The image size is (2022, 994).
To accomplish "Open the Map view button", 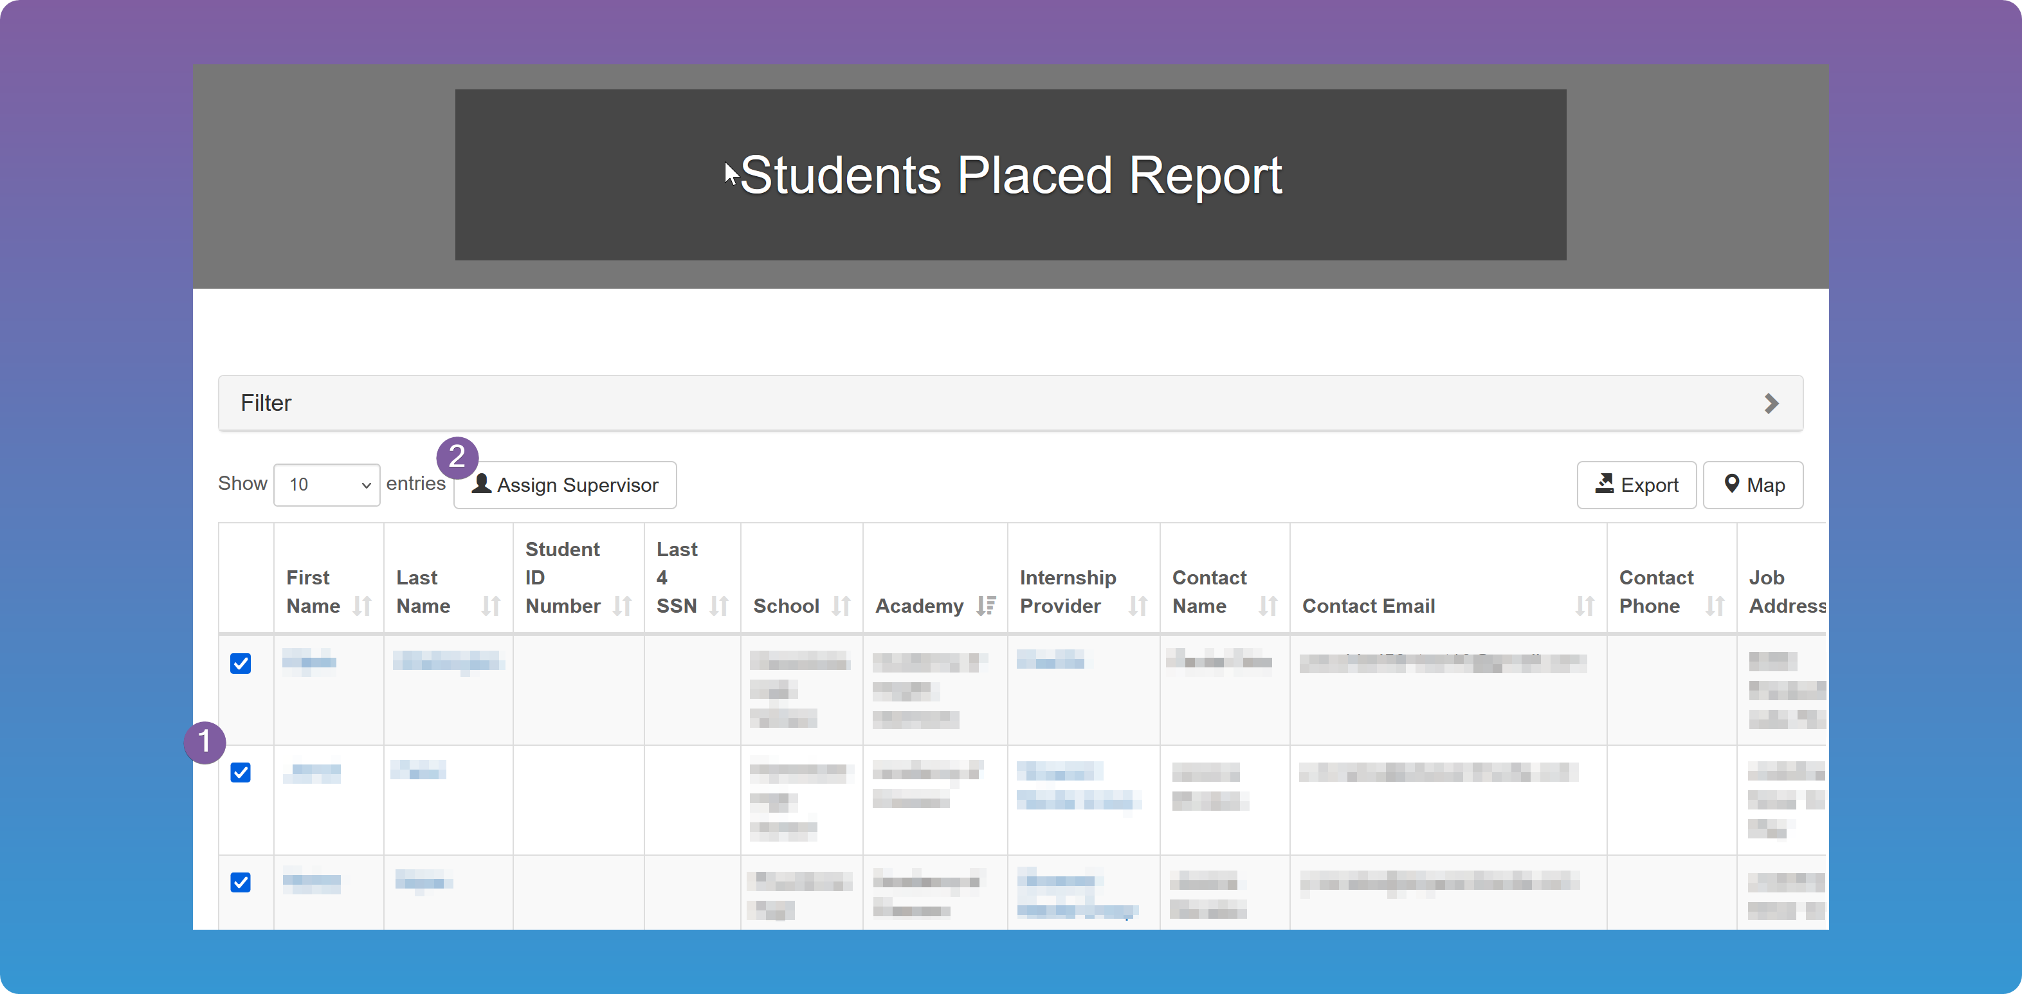I will coord(1753,485).
